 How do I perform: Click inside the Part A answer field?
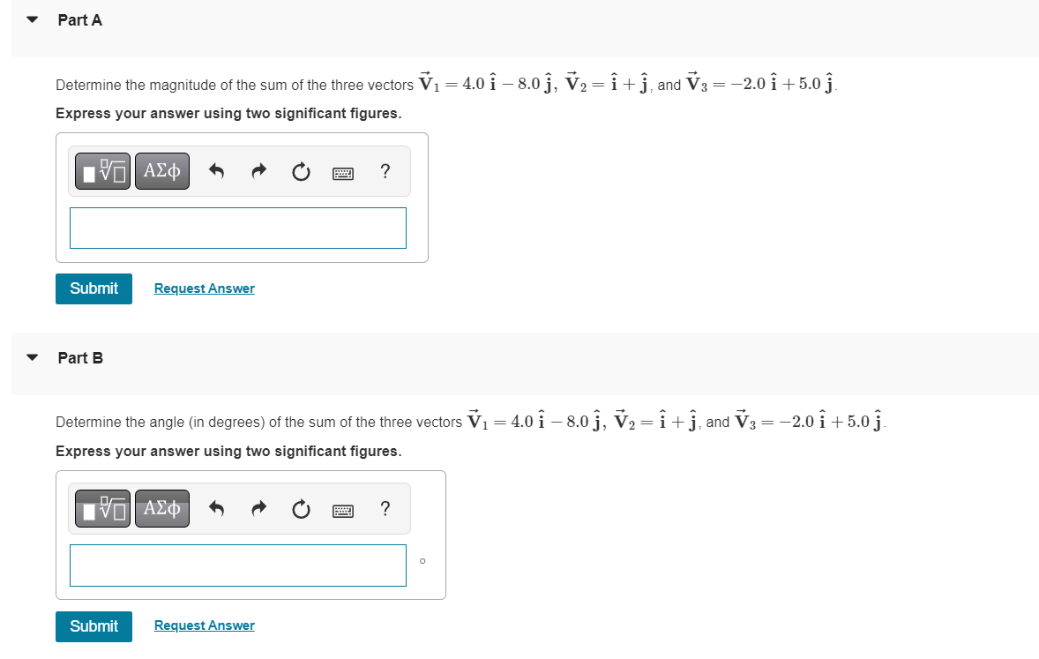pyautogui.click(x=237, y=228)
